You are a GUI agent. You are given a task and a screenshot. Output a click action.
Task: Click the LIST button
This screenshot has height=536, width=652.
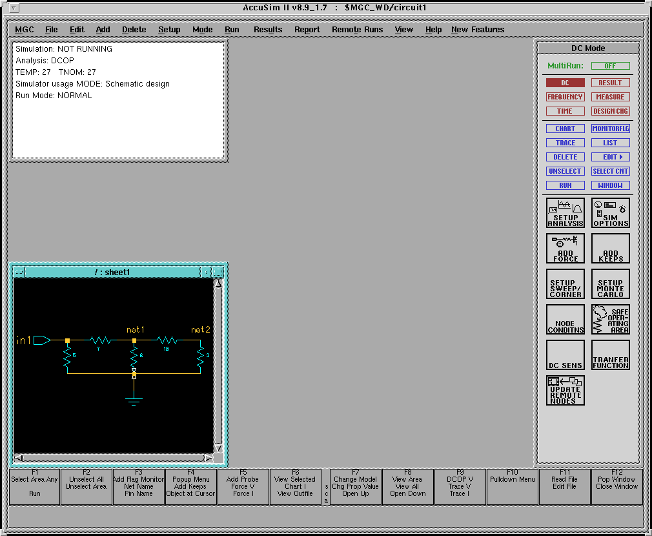pyautogui.click(x=611, y=143)
